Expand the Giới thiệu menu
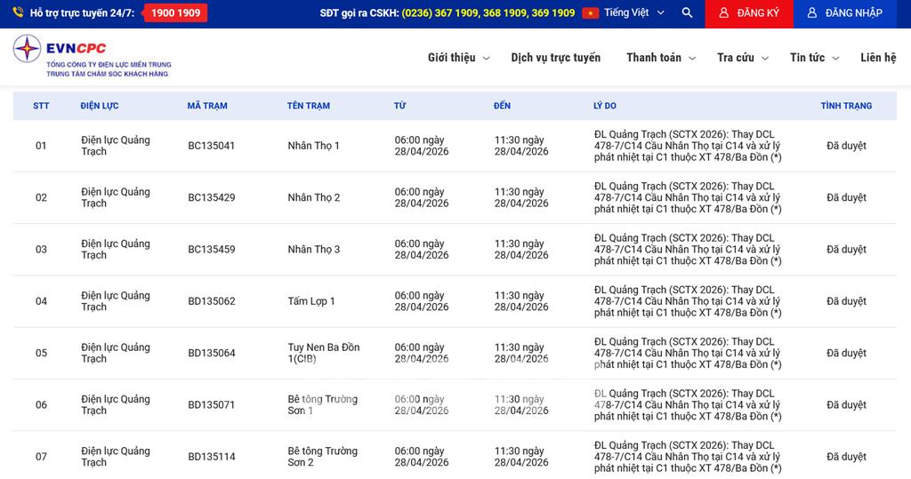The image size is (911, 479). coord(458,58)
